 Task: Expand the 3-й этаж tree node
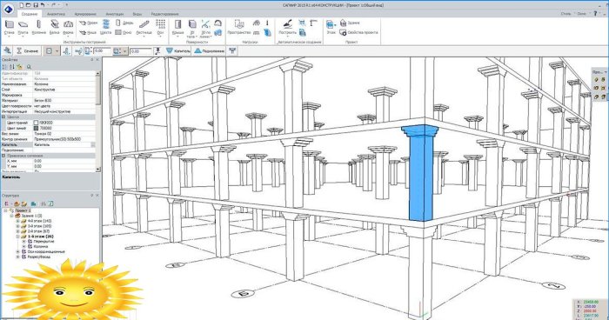pos(17,226)
